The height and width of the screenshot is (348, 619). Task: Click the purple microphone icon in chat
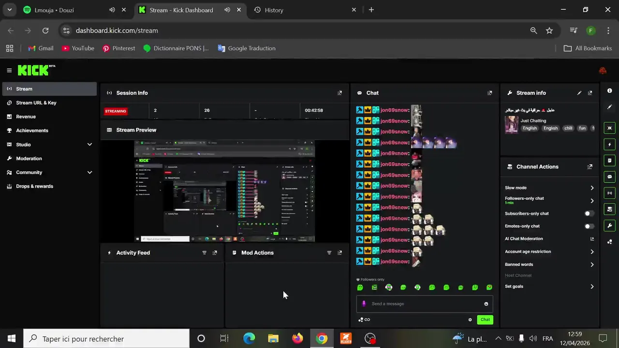tap(364, 304)
